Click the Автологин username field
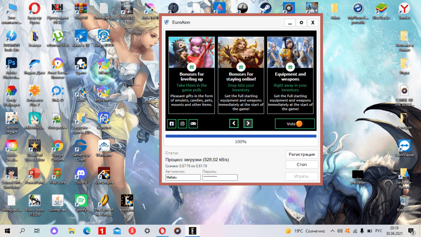 click(x=183, y=178)
